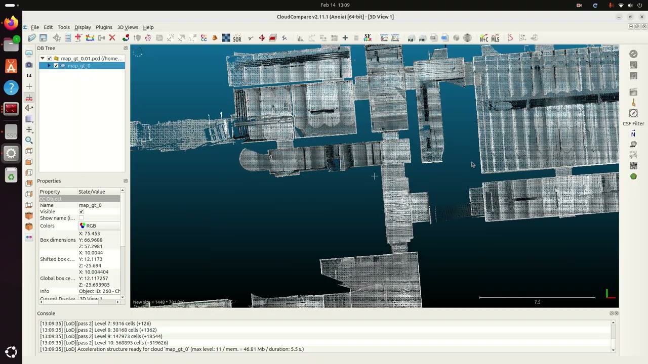The height and width of the screenshot is (364, 648).
Task: Click the CC label connected components icon
Action: point(204,38)
